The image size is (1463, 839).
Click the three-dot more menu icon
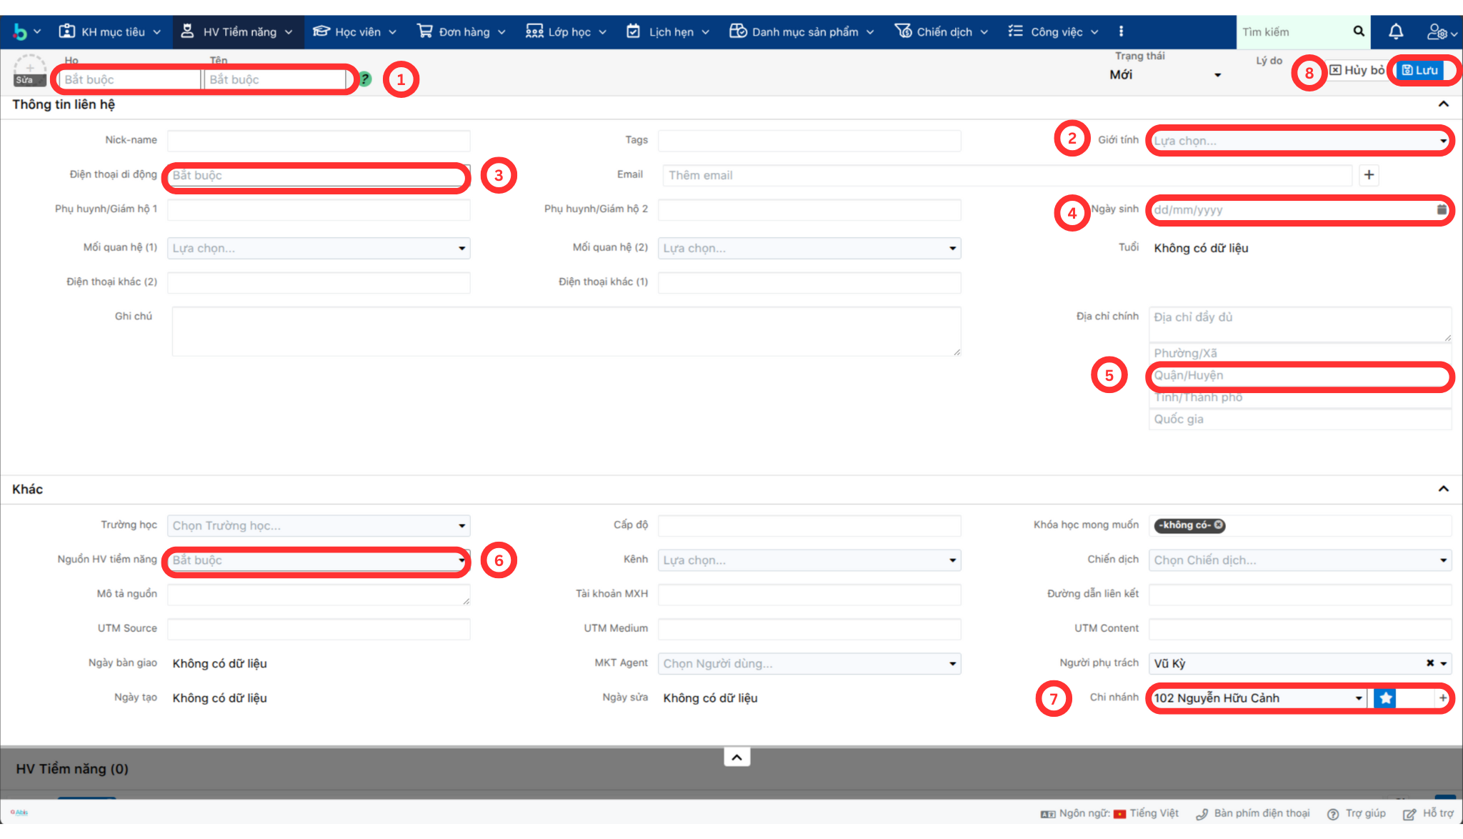[x=1121, y=31]
